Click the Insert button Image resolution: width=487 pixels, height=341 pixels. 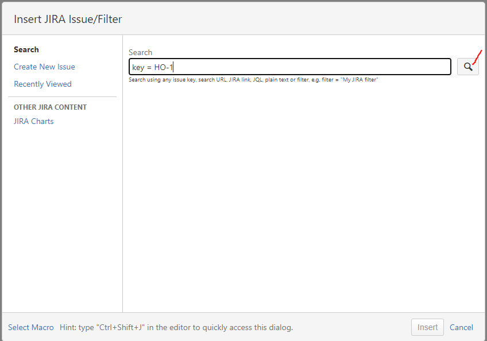[427, 327]
